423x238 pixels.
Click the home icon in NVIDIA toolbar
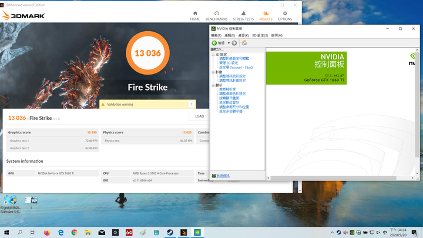coord(244,43)
